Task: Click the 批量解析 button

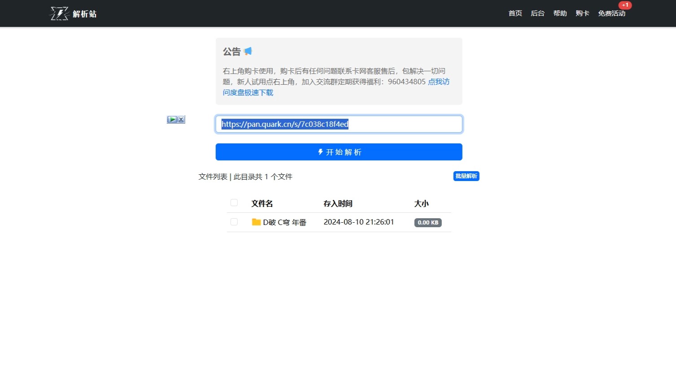Action: coord(466,176)
